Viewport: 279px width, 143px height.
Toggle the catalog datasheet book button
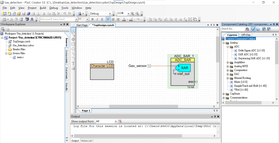(258, 29)
